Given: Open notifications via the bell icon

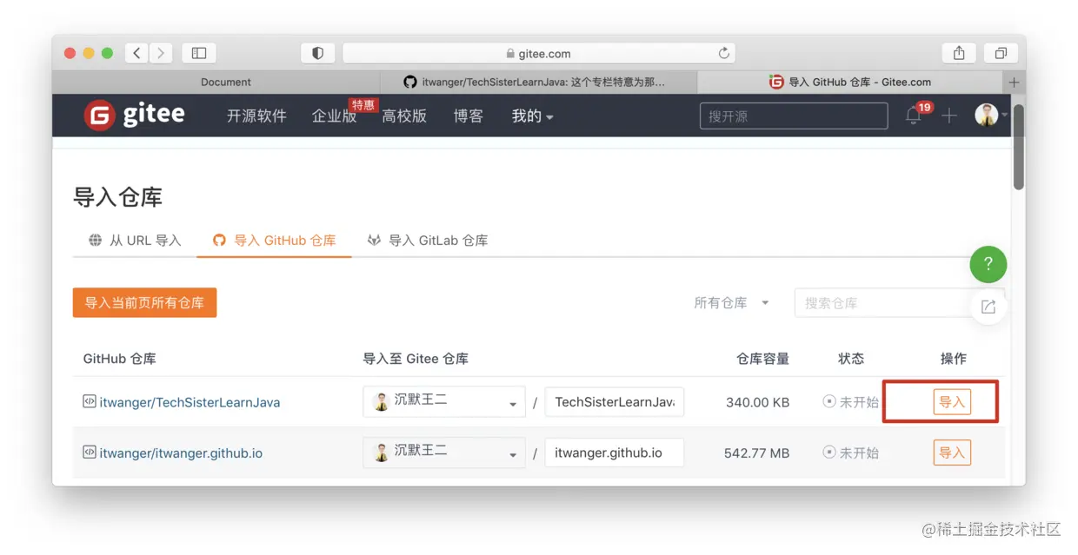Looking at the screenshot, I should click(914, 116).
